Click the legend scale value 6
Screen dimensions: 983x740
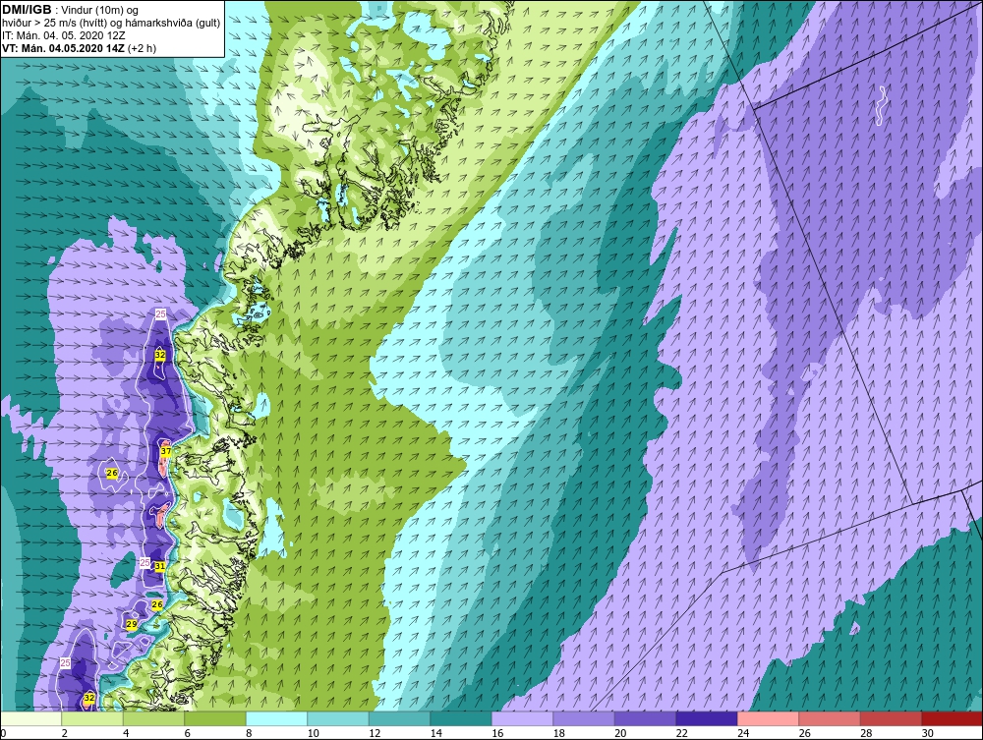point(188,733)
